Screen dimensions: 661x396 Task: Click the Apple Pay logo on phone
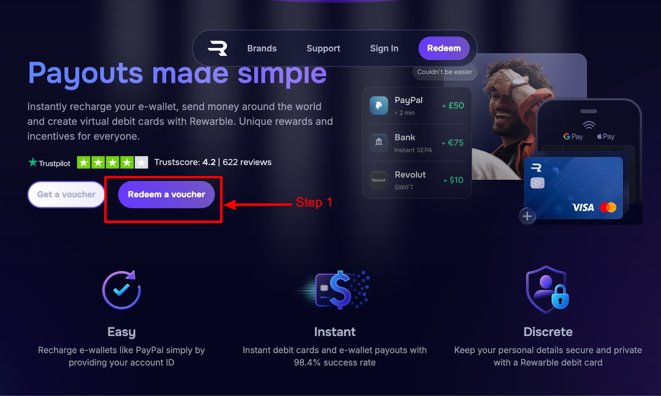[x=606, y=137]
